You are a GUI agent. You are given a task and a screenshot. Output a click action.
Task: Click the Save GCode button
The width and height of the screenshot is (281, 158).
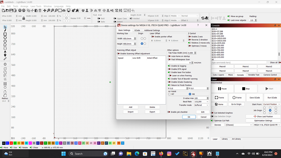coord(255,97)
